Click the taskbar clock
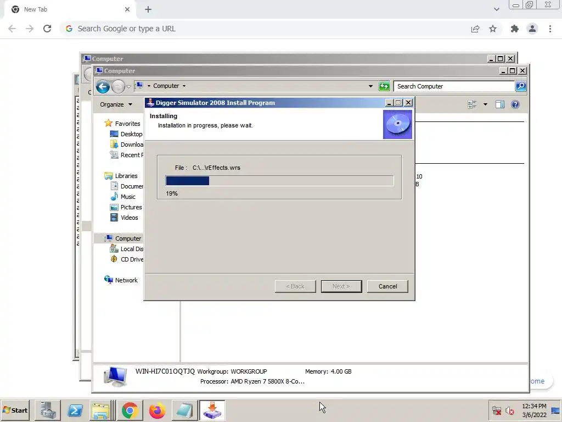 (534, 410)
